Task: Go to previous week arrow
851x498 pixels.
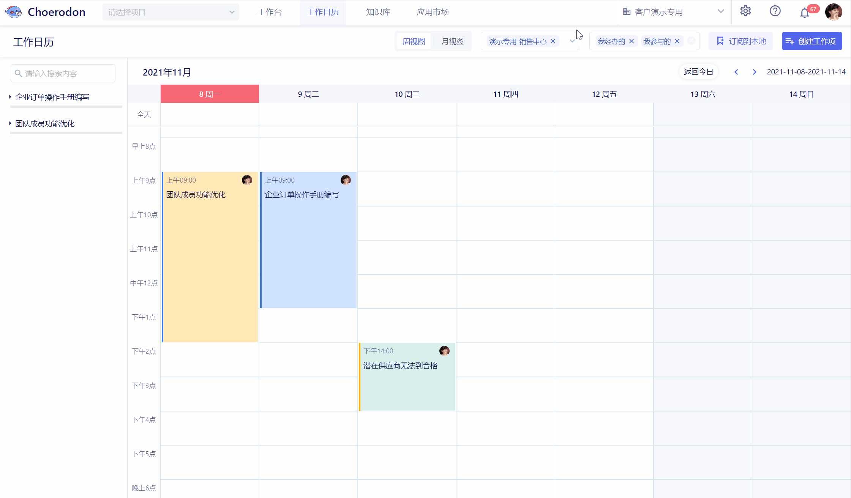Action: (x=736, y=72)
